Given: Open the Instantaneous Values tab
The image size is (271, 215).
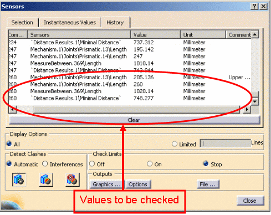Looking at the screenshot, I should [x=70, y=23].
